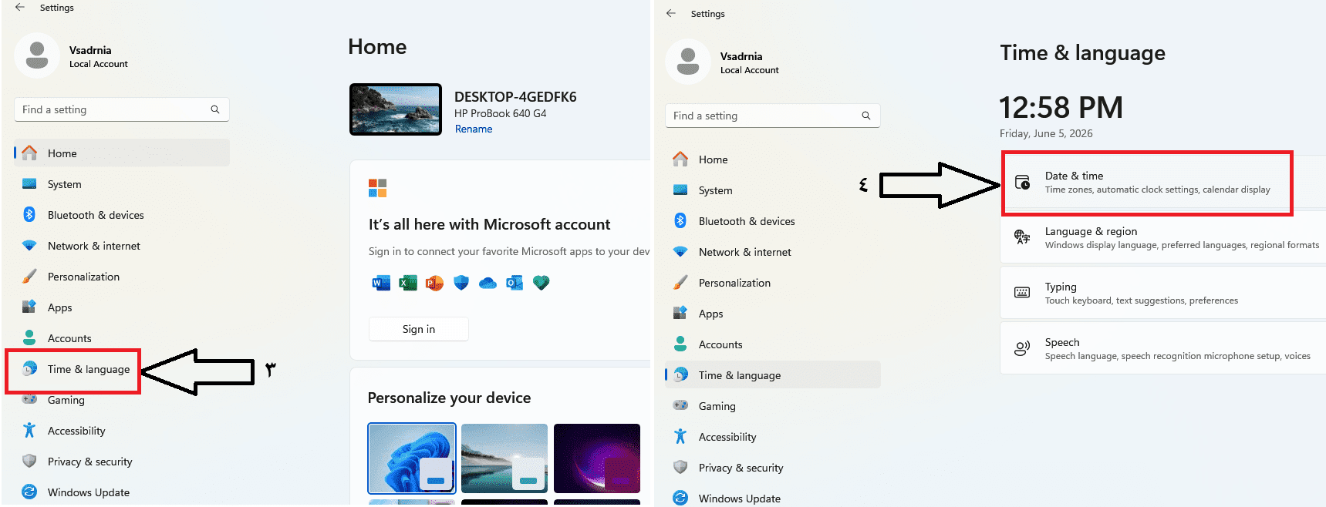The image size is (1326, 507).
Task: Open Speech settings row
Action: click(1162, 348)
